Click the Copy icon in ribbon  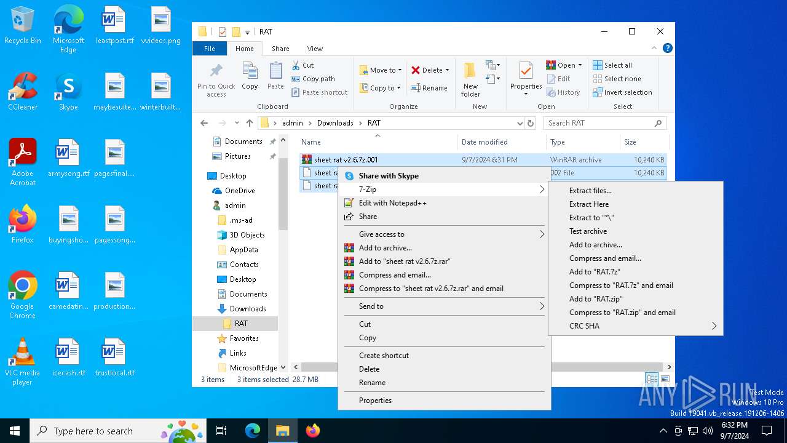(x=250, y=76)
